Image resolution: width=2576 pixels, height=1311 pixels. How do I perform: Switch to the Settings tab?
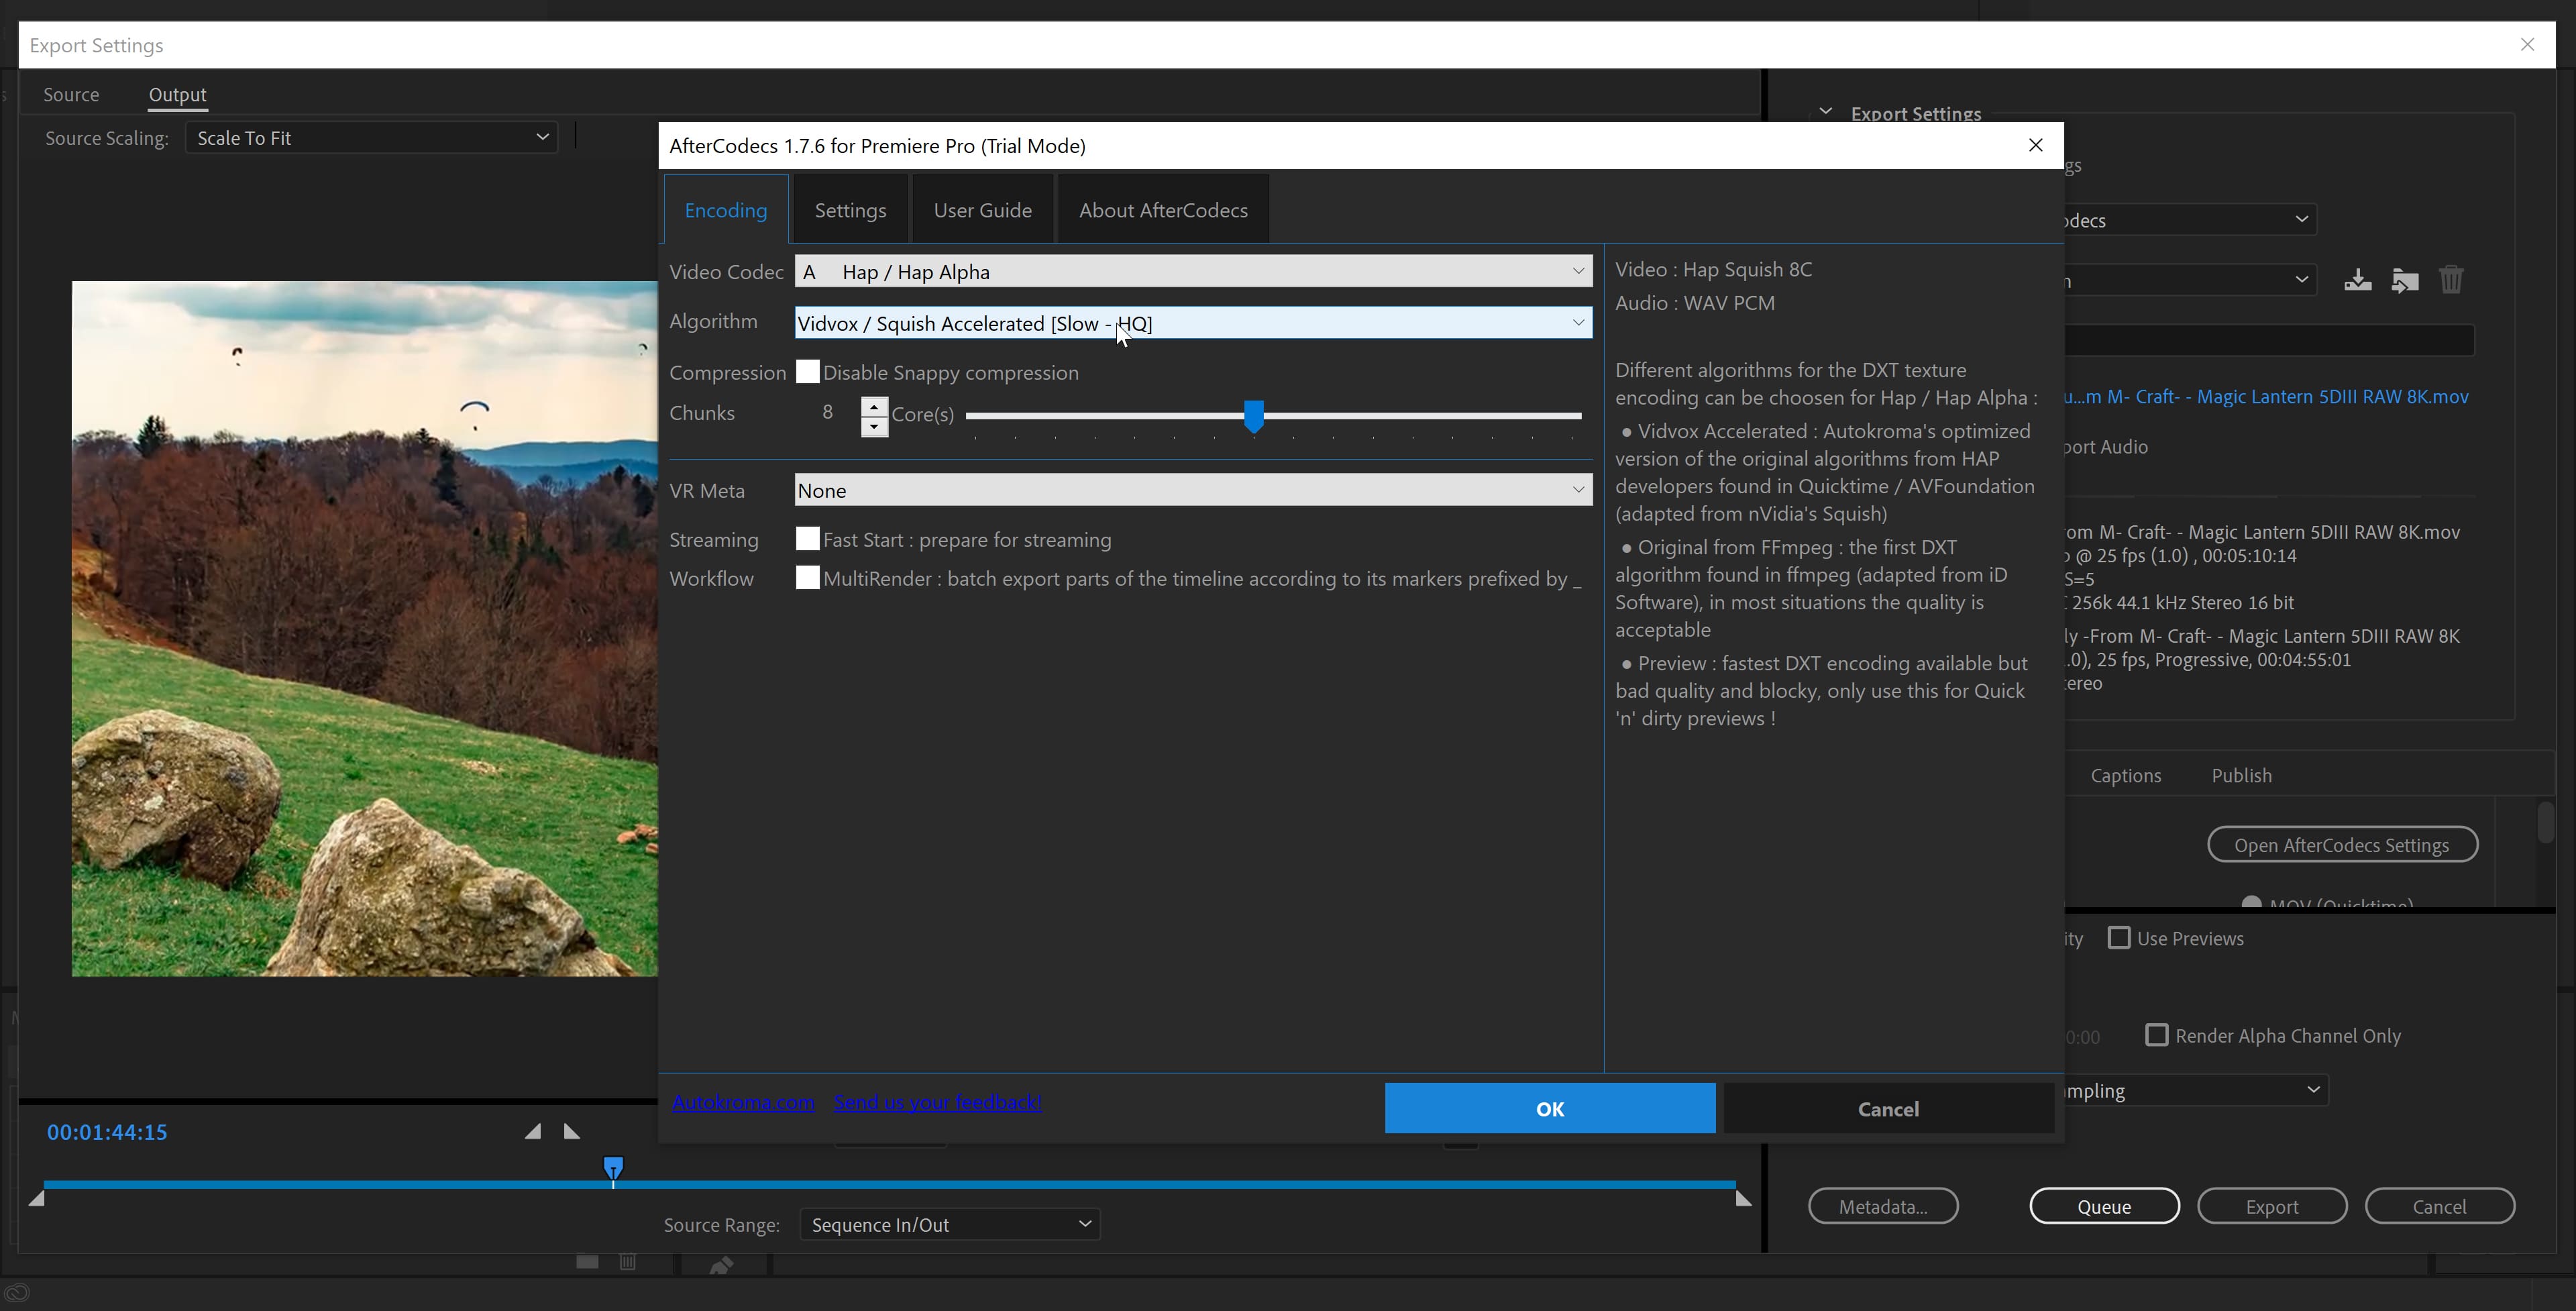(x=850, y=210)
